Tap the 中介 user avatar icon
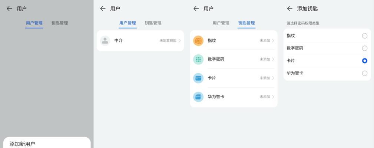The width and height of the screenshot is (374, 148). [105, 41]
